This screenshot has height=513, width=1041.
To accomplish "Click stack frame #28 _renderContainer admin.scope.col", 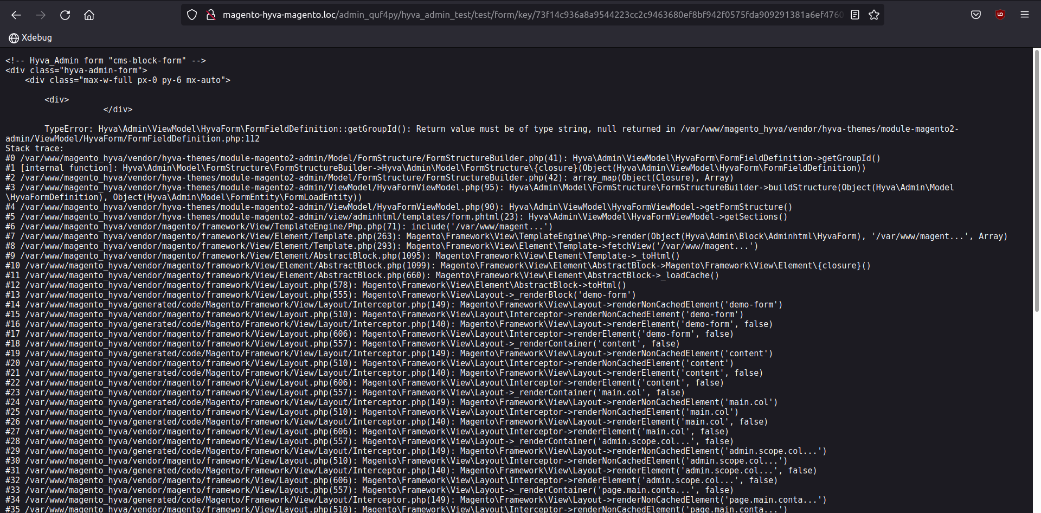I will click(x=370, y=441).
